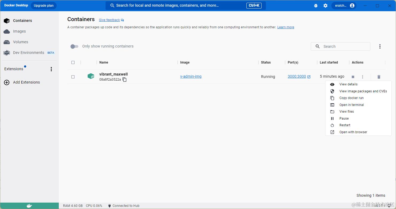Select Restart from the menu
The height and width of the screenshot is (209, 396).
tap(358, 125)
